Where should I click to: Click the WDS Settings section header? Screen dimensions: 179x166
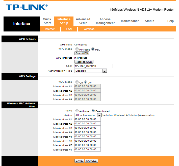[20, 76]
